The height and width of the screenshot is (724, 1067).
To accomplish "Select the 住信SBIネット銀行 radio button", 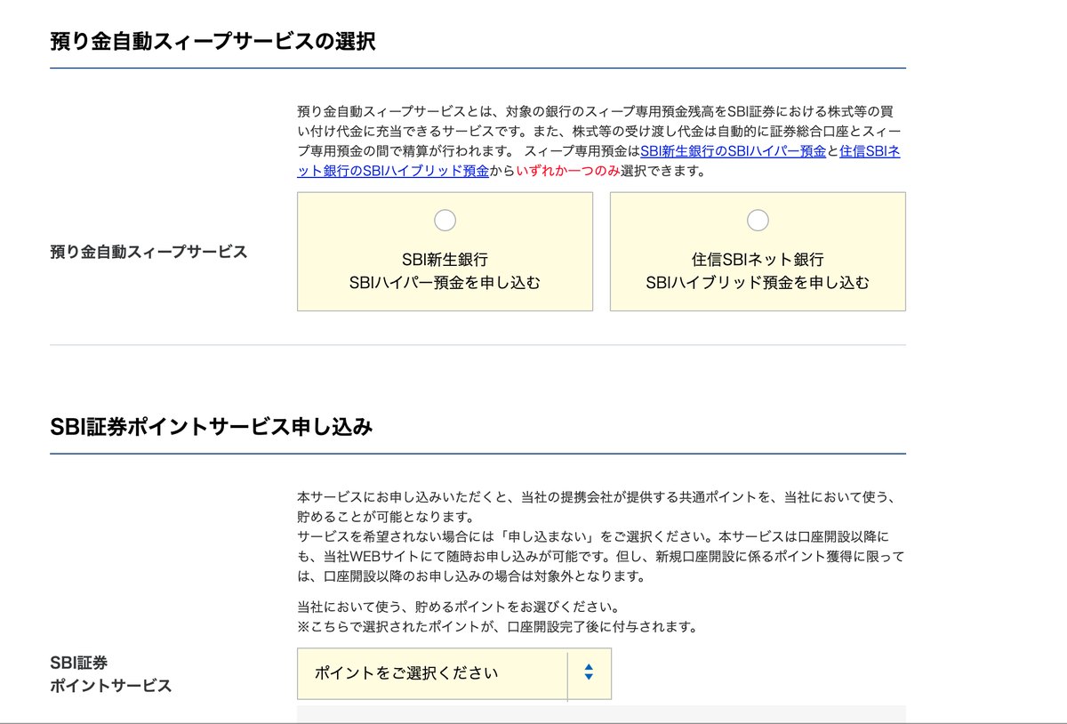I will 758,220.
